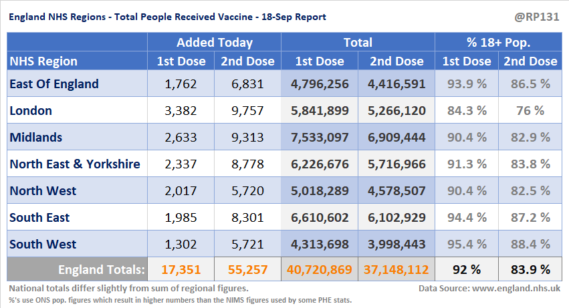Click the South West region label
Image resolution: width=569 pixels, height=308 pixels.
43,245
